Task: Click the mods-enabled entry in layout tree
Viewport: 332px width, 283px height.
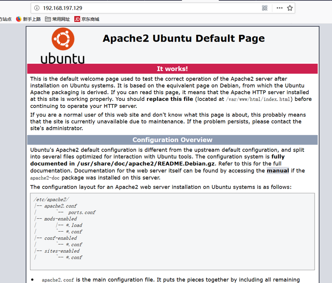Action: (x=61, y=219)
